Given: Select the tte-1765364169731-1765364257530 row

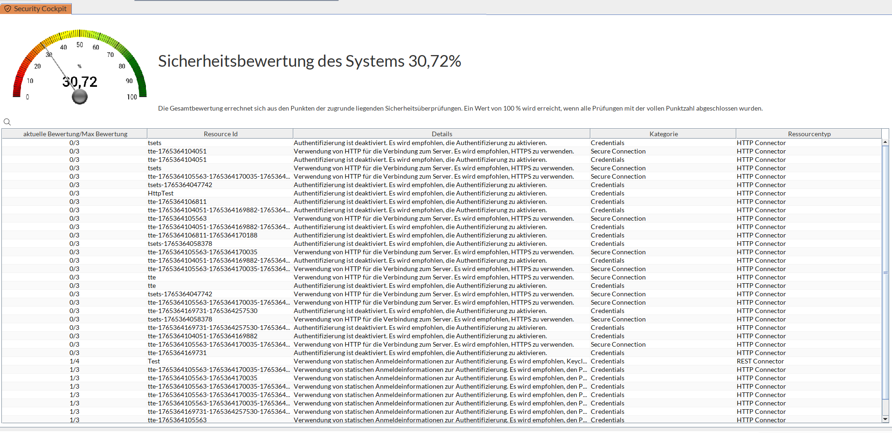Looking at the screenshot, I should (202, 311).
